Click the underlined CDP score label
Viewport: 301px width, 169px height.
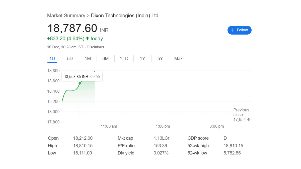click(x=198, y=138)
